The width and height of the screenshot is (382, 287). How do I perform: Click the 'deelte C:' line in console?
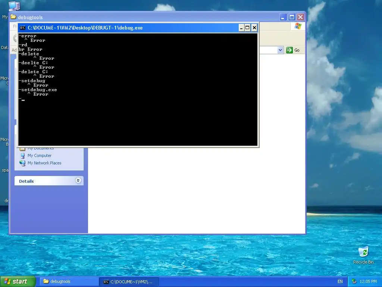(34, 63)
